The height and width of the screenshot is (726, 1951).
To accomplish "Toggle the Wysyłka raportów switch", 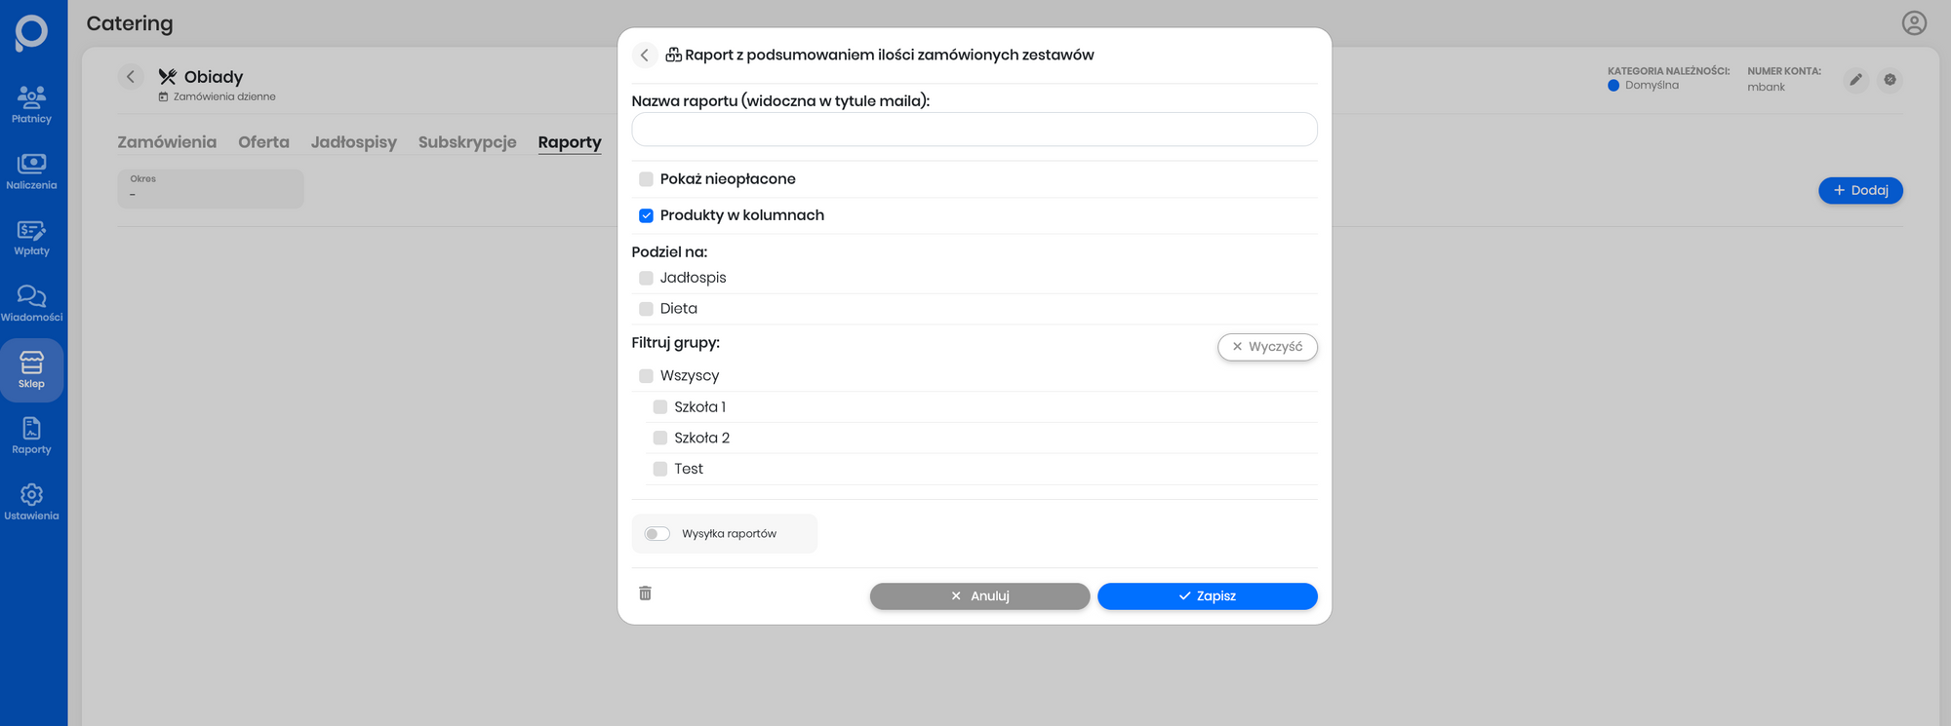I will click(657, 534).
